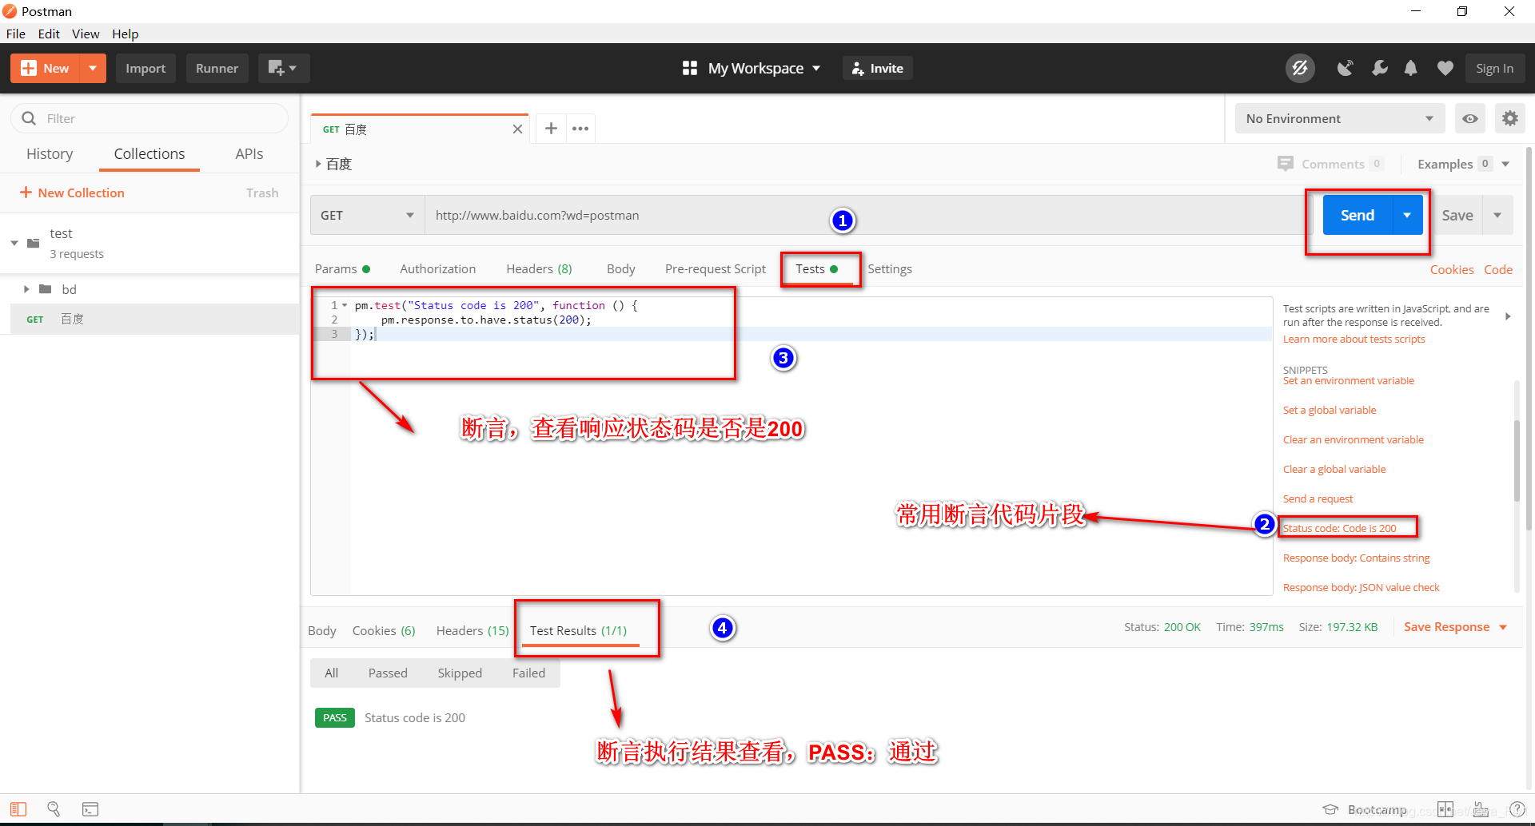The height and width of the screenshot is (826, 1535).
Task: Click the Filter search field
Action: tap(150, 118)
